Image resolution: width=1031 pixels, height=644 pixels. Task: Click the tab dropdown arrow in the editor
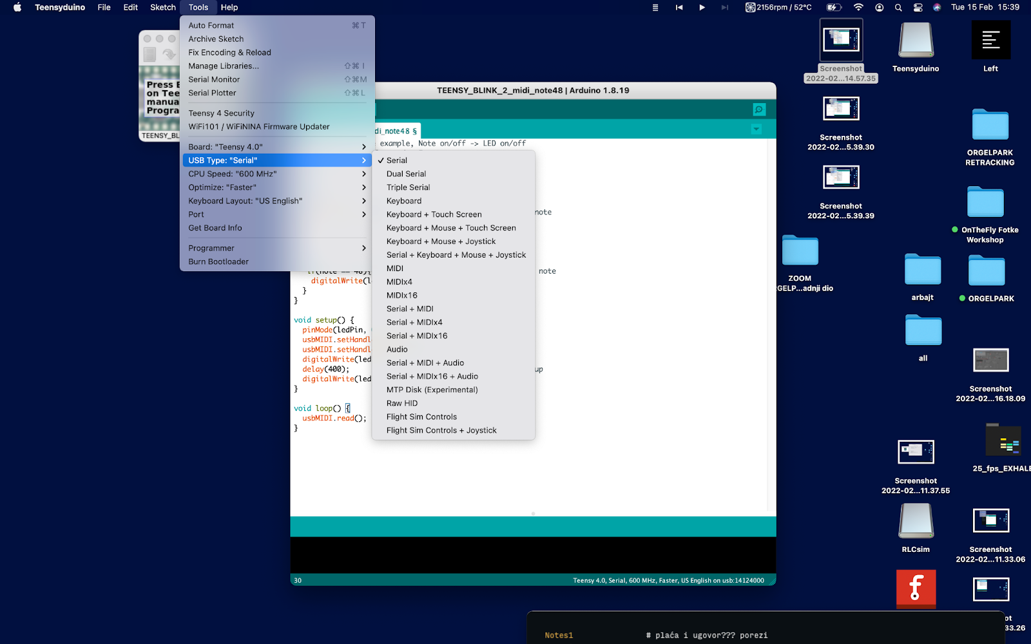tap(756, 129)
